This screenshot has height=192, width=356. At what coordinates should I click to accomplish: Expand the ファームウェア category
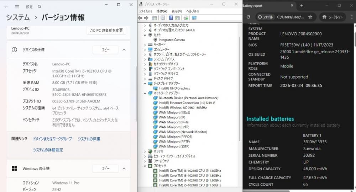[x=145, y=161]
